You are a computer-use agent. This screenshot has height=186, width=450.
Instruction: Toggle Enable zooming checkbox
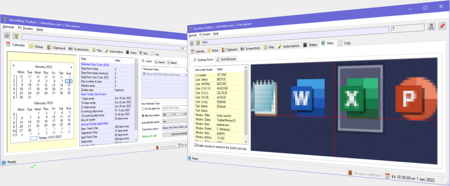(x=195, y=145)
